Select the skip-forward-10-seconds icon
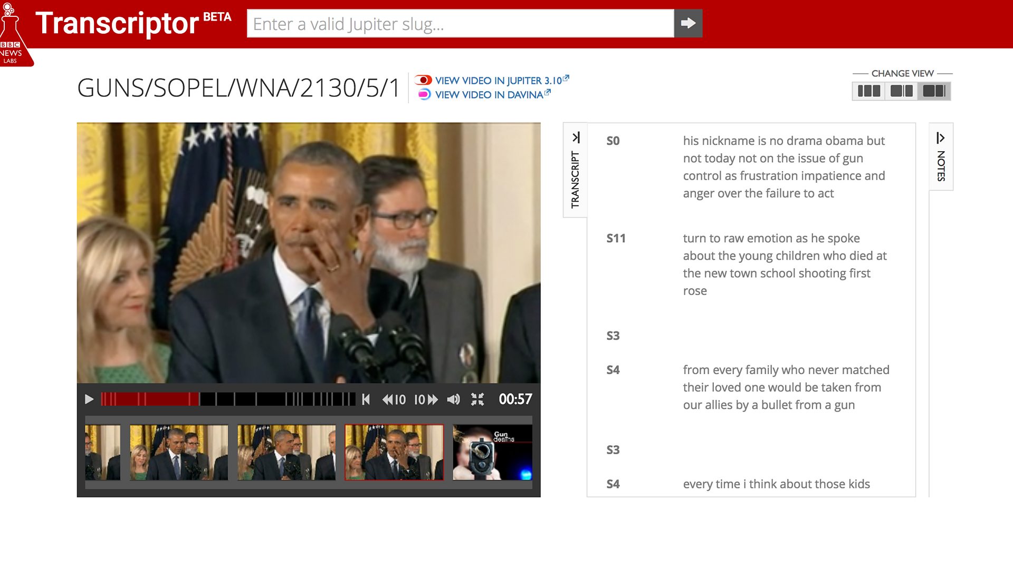The image size is (1013, 569). pyautogui.click(x=427, y=400)
